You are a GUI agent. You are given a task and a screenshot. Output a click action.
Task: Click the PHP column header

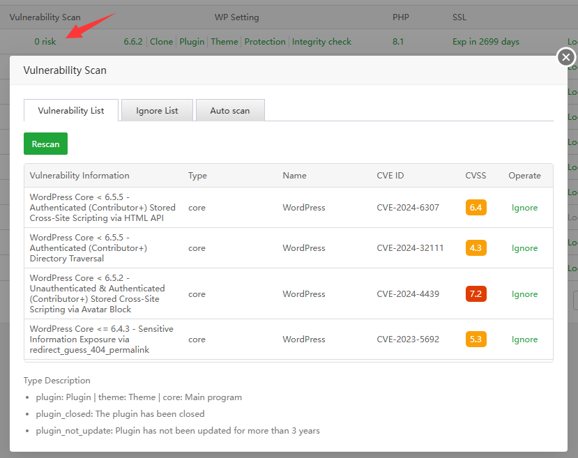coord(400,17)
